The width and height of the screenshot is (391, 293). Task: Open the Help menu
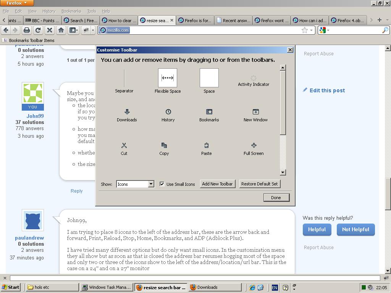point(106,11)
